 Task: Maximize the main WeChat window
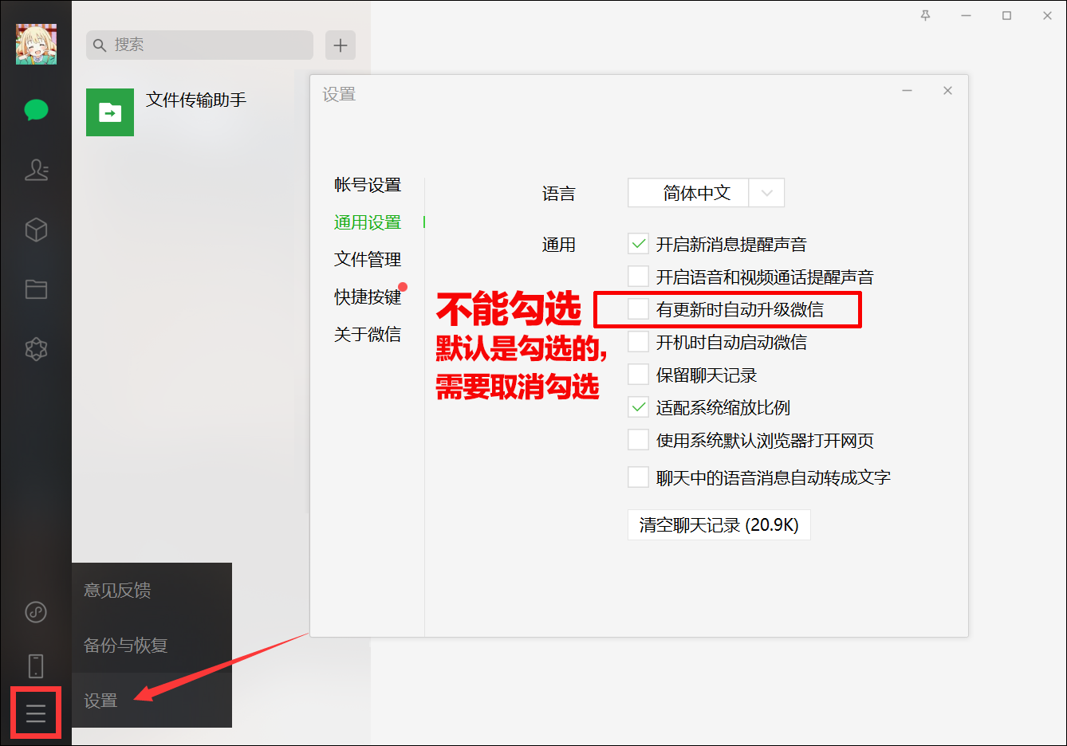pos(1006,15)
